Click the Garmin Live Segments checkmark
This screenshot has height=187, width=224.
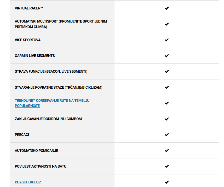point(167,56)
